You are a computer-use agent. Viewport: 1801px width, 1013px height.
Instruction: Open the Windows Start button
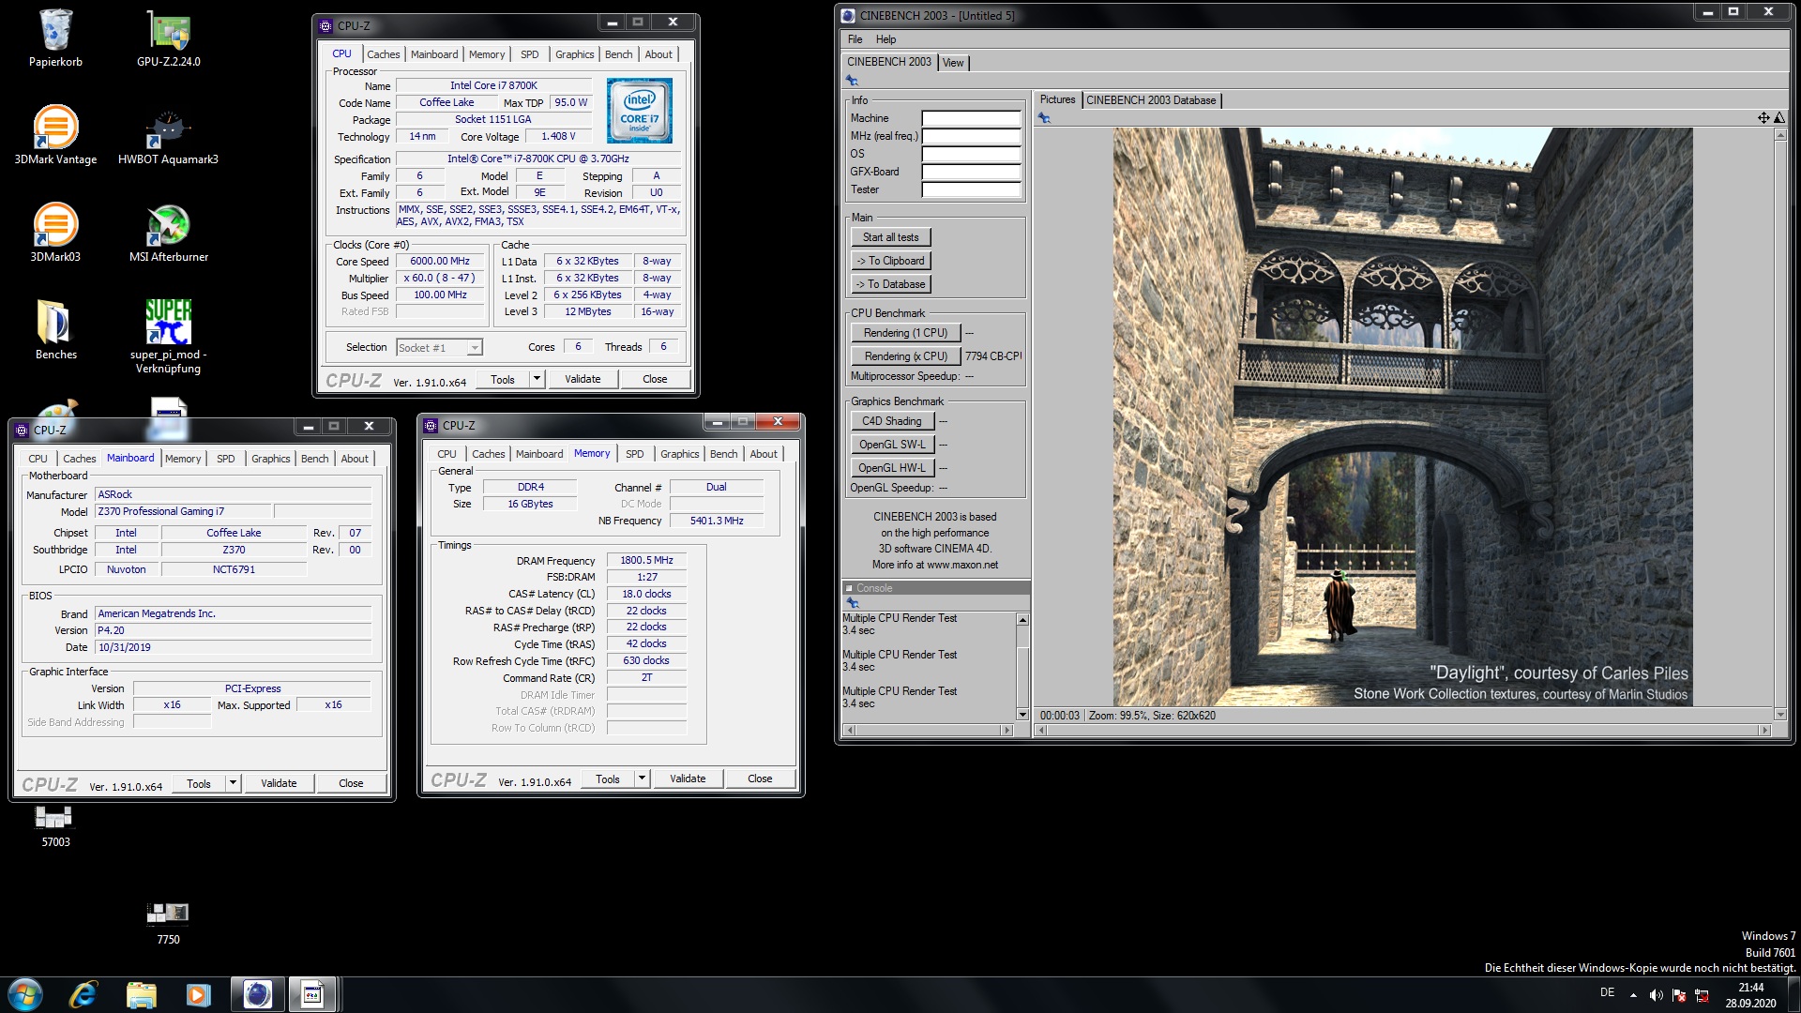(25, 994)
